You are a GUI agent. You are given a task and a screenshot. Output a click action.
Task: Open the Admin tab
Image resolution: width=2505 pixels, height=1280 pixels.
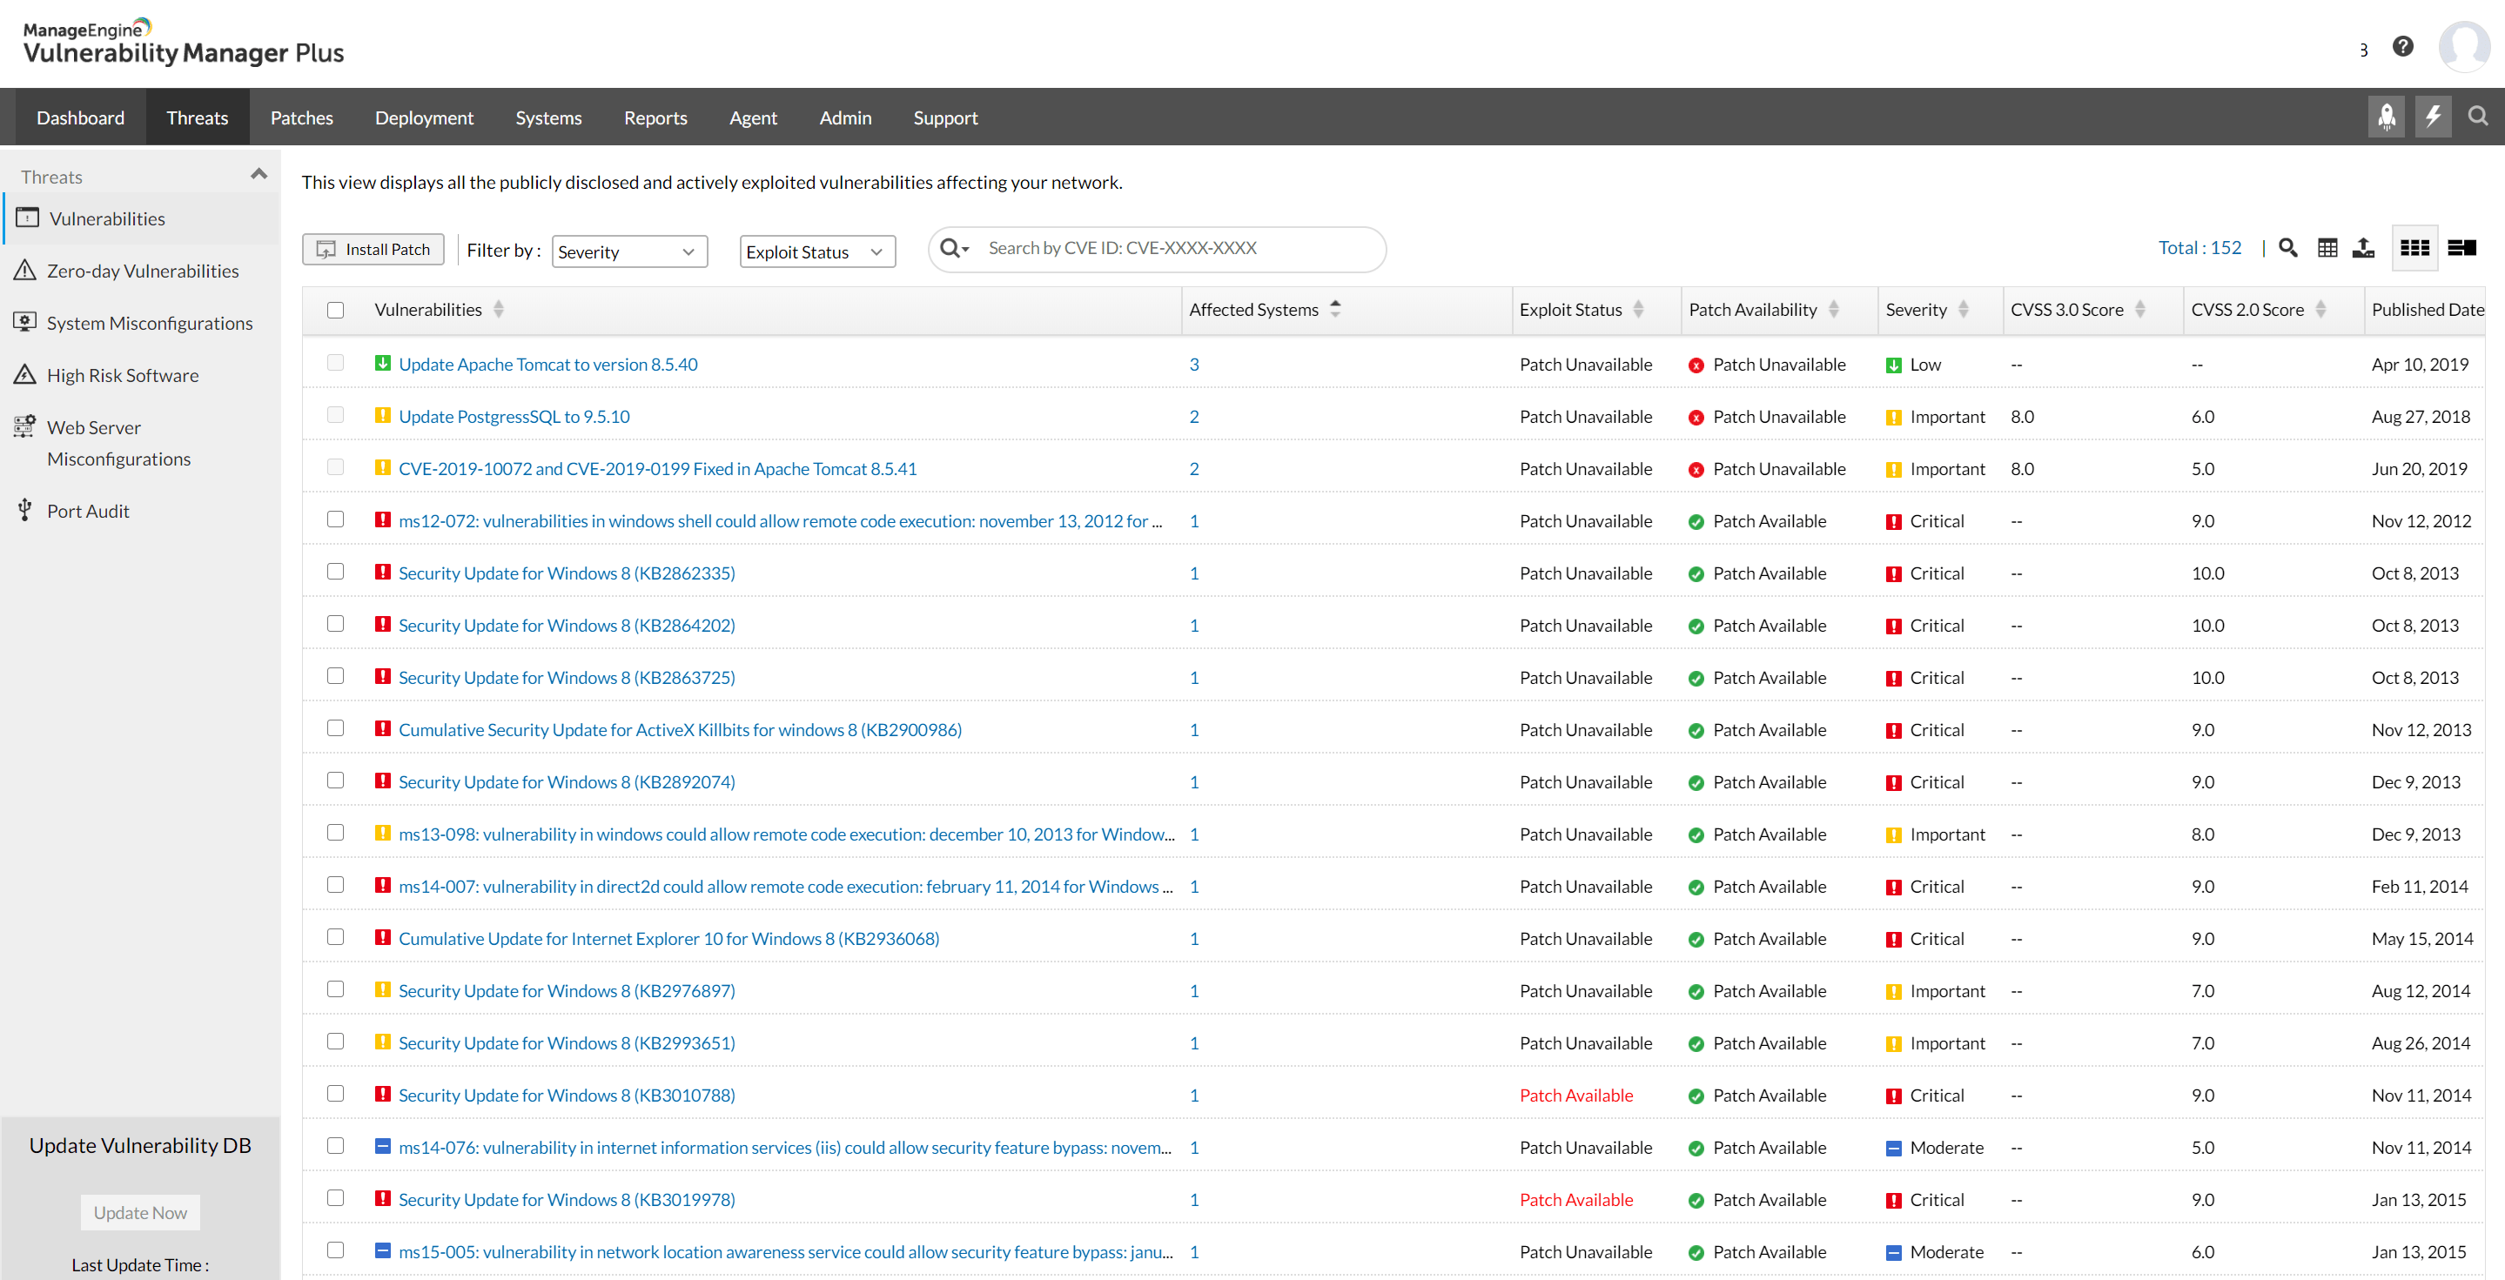coord(845,117)
